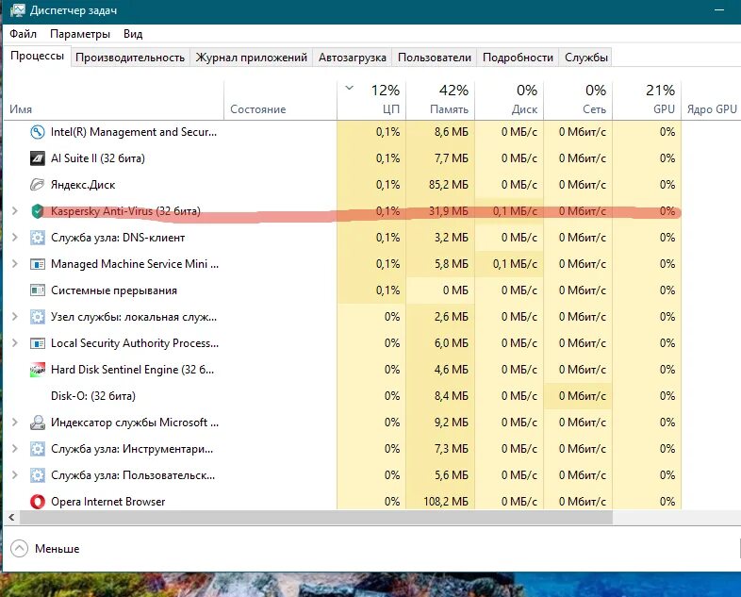Image resolution: width=741 pixels, height=597 pixels.
Task: Sort by the Сеть column header
Action: tap(578, 100)
